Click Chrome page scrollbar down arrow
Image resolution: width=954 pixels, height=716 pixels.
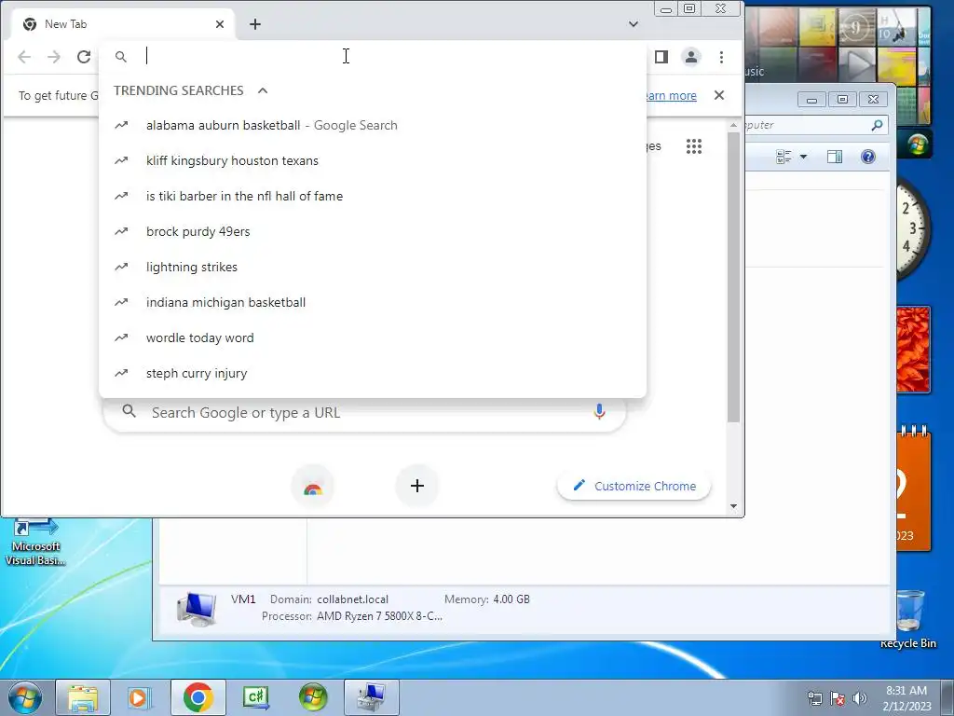coord(733,506)
